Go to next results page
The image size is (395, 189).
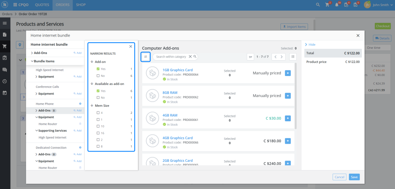coord(282,57)
